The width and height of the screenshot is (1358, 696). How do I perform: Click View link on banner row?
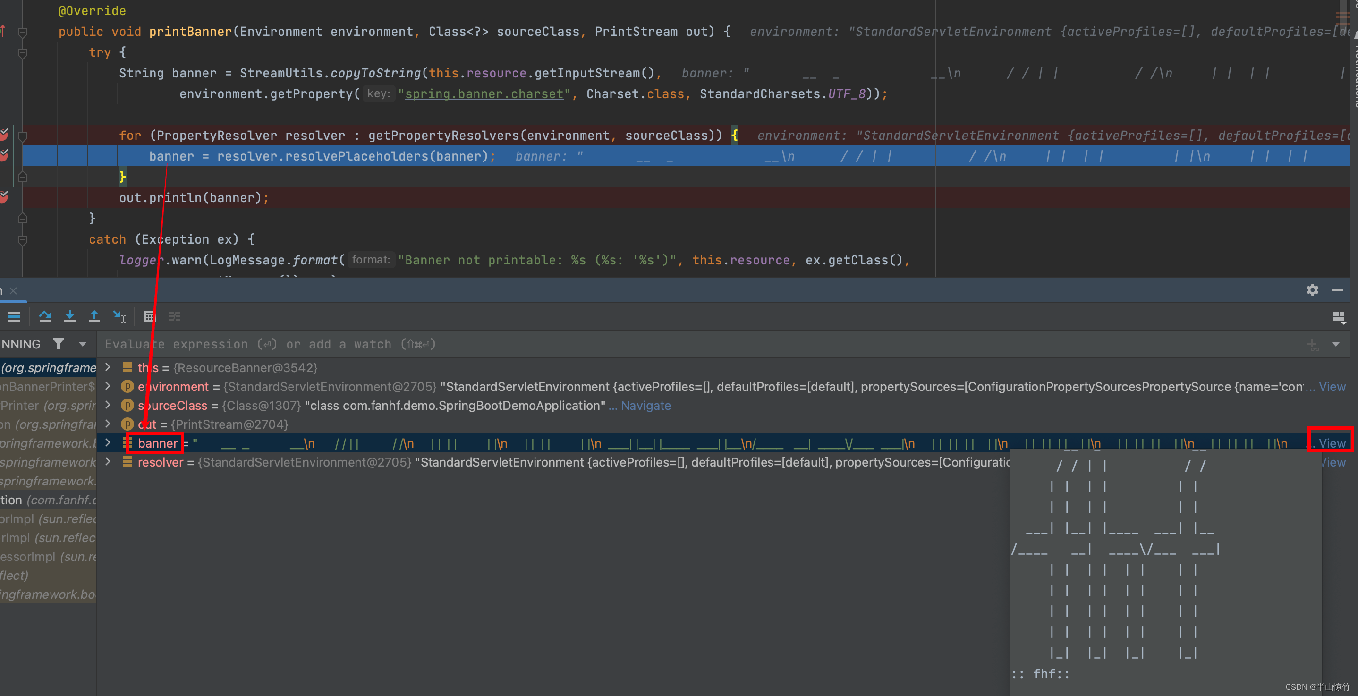point(1332,443)
